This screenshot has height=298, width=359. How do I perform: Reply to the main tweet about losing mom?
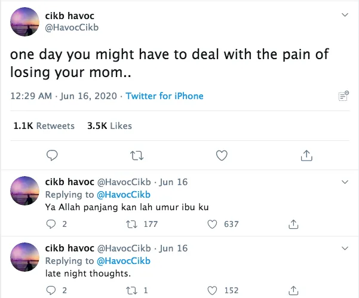(53, 155)
